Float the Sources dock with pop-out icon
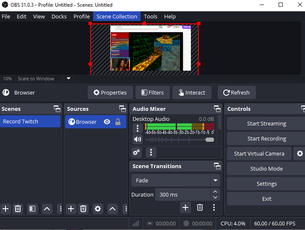Screen dimensions: 305x230 [123, 109]
